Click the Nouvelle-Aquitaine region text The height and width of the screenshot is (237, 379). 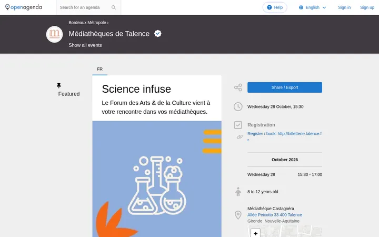[x=282, y=221]
